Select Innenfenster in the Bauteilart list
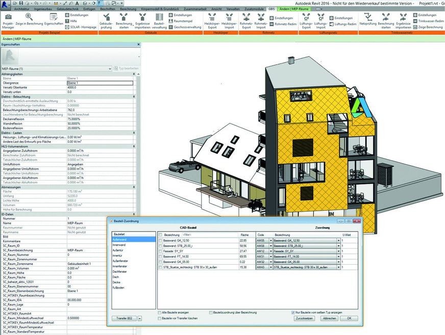Image resolution: width=445 pixels, height=335 pixels. tap(120, 265)
